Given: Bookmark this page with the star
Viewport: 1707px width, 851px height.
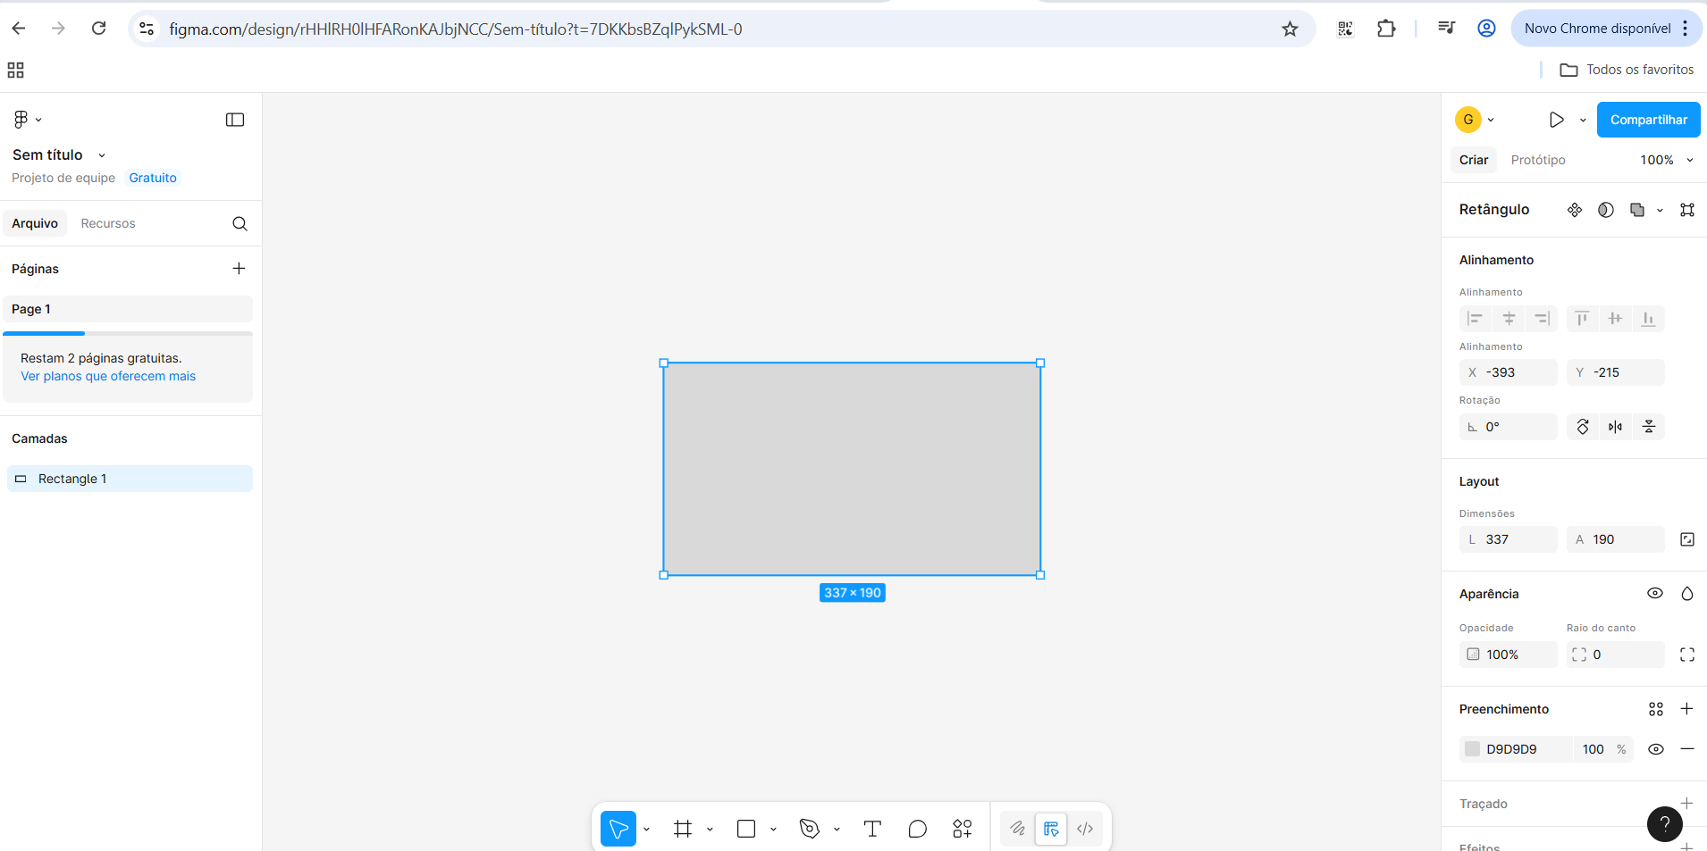Looking at the screenshot, I should [1290, 29].
